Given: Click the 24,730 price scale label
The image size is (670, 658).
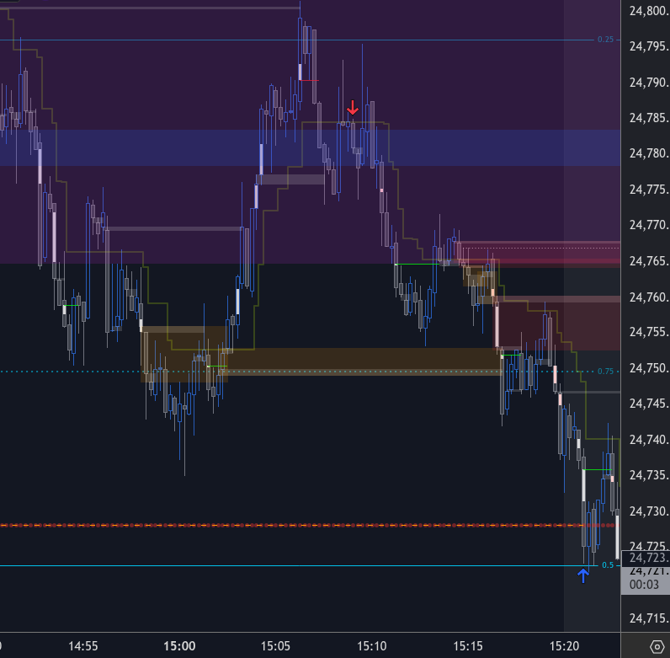Looking at the screenshot, I should pyautogui.click(x=649, y=511).
